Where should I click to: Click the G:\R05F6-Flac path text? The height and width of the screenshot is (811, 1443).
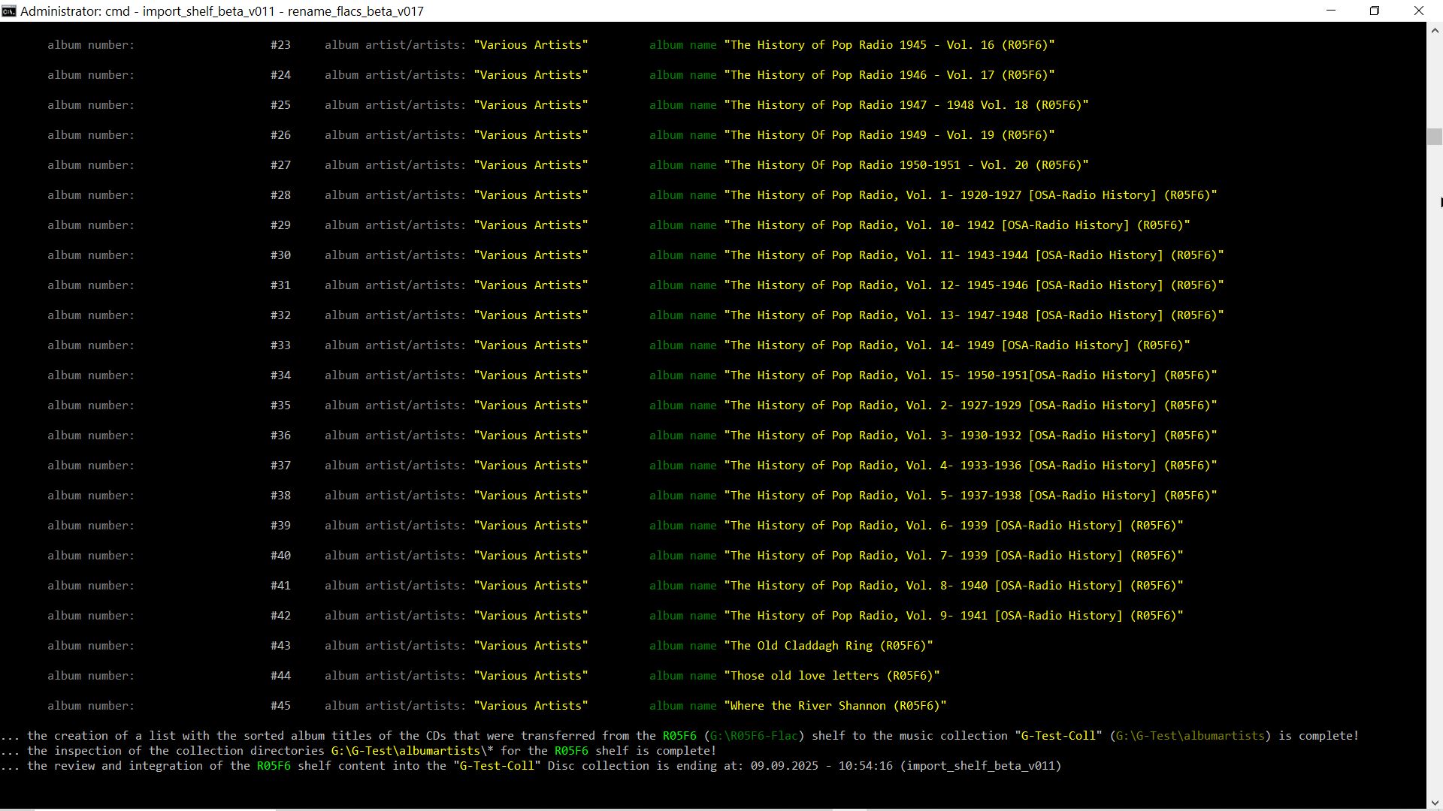[754, 736]
